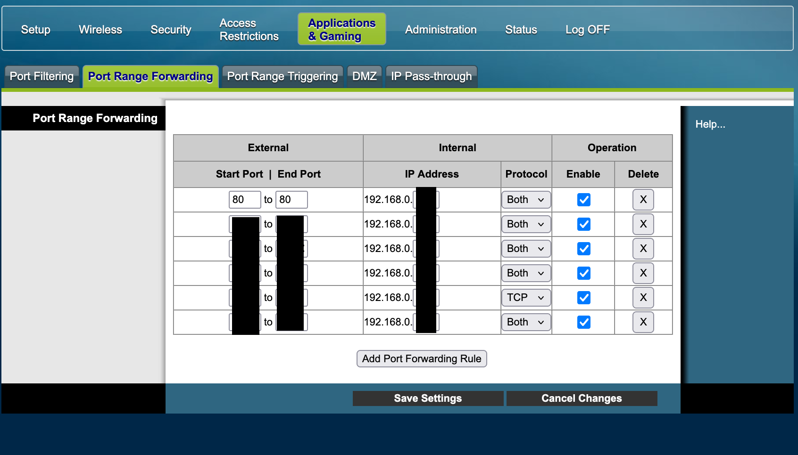Open the Help link
Viewport: 798px width, 455px height.
[x=710, y=124]
